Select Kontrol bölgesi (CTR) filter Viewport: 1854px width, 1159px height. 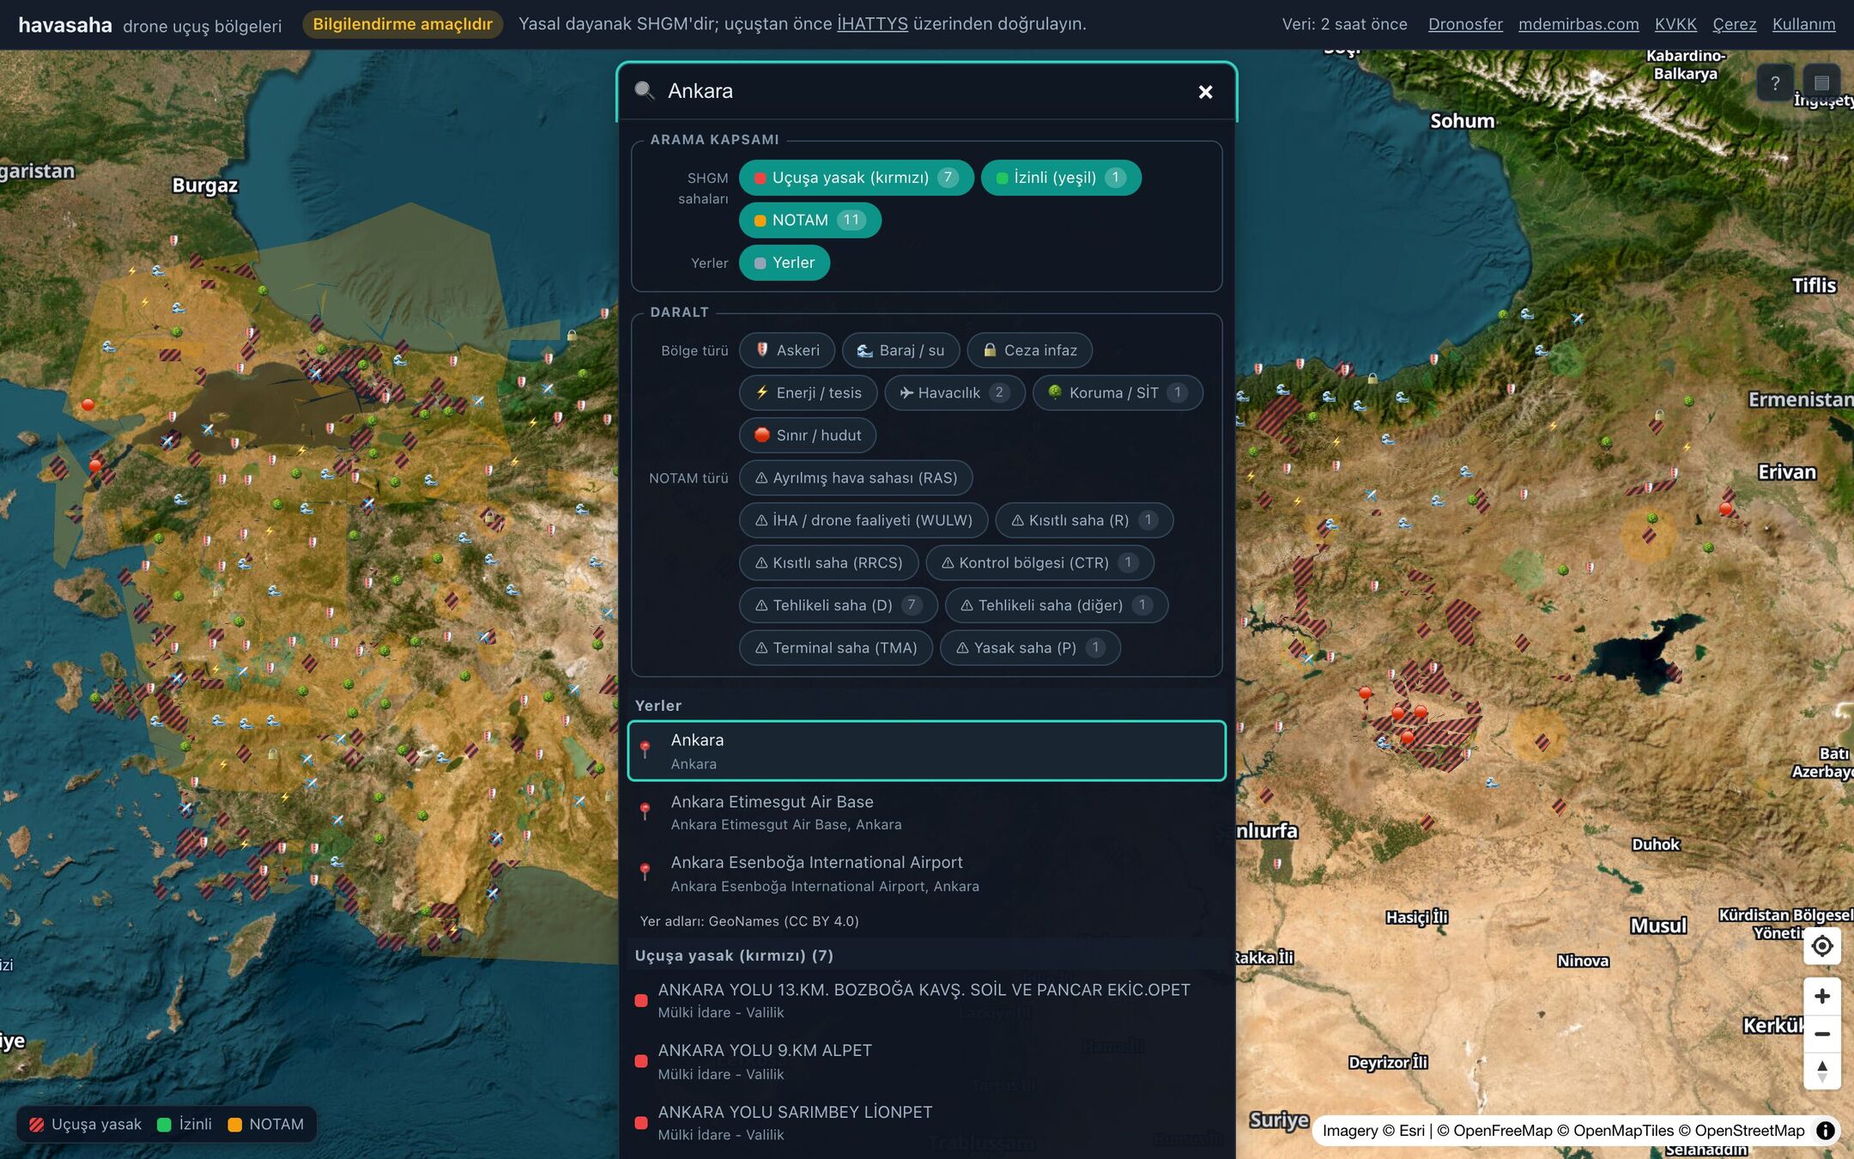(1039, 562)
